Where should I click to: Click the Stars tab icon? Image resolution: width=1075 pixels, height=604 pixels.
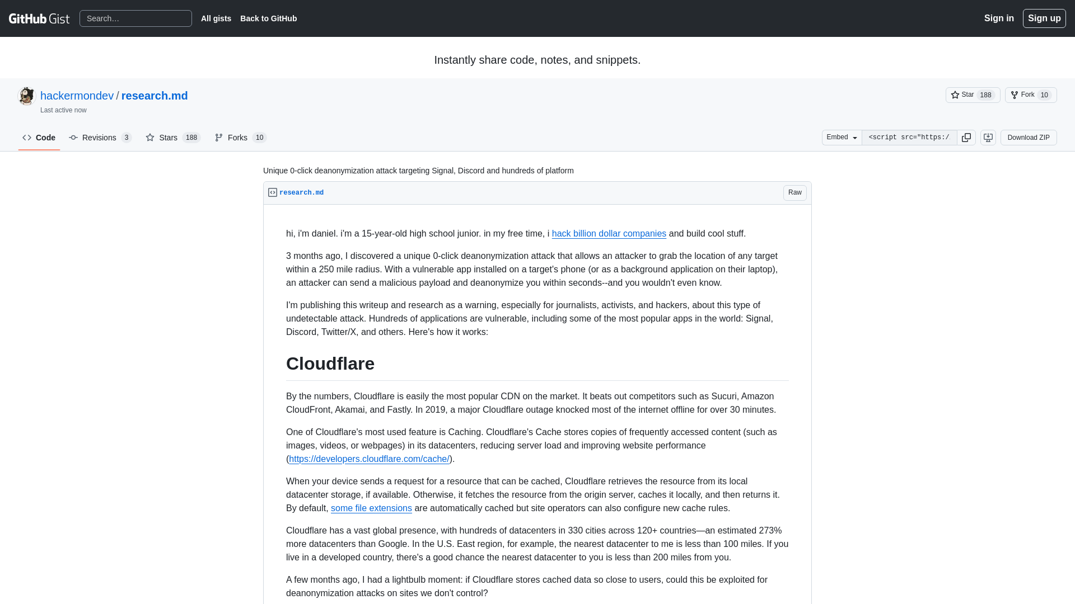pos(151,136)
